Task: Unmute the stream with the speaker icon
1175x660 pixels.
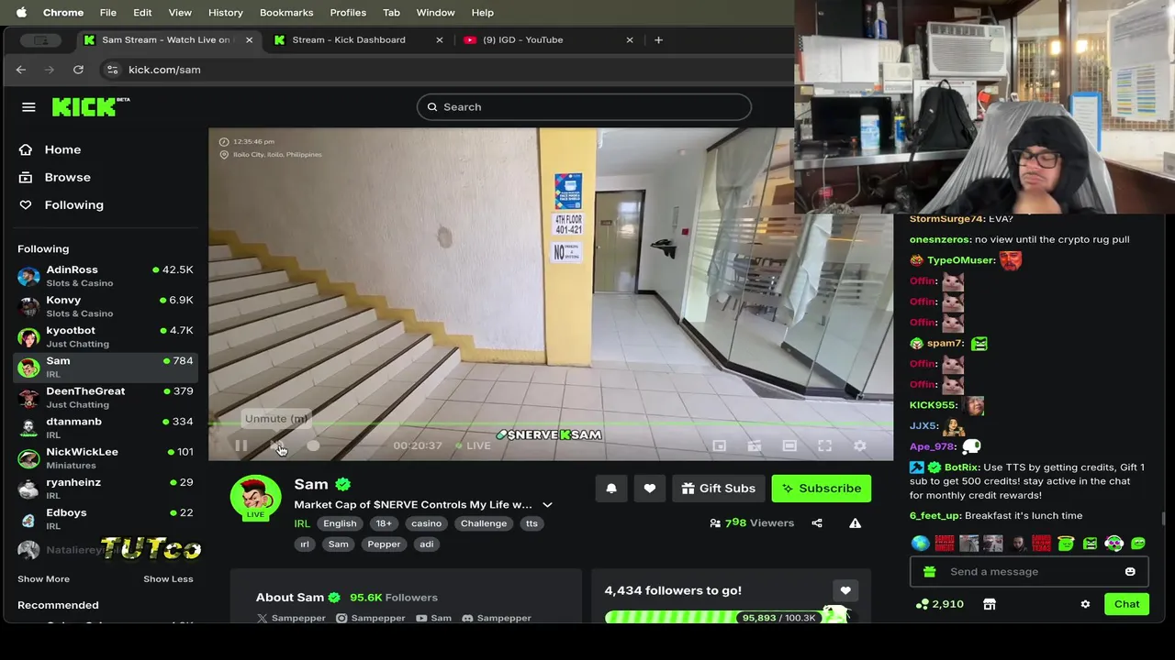Action: 276,445
